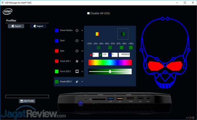Click the Front LED 2 Ethernet port icon
The height and width of the screenshot is (120, 197).
[77, 71]
